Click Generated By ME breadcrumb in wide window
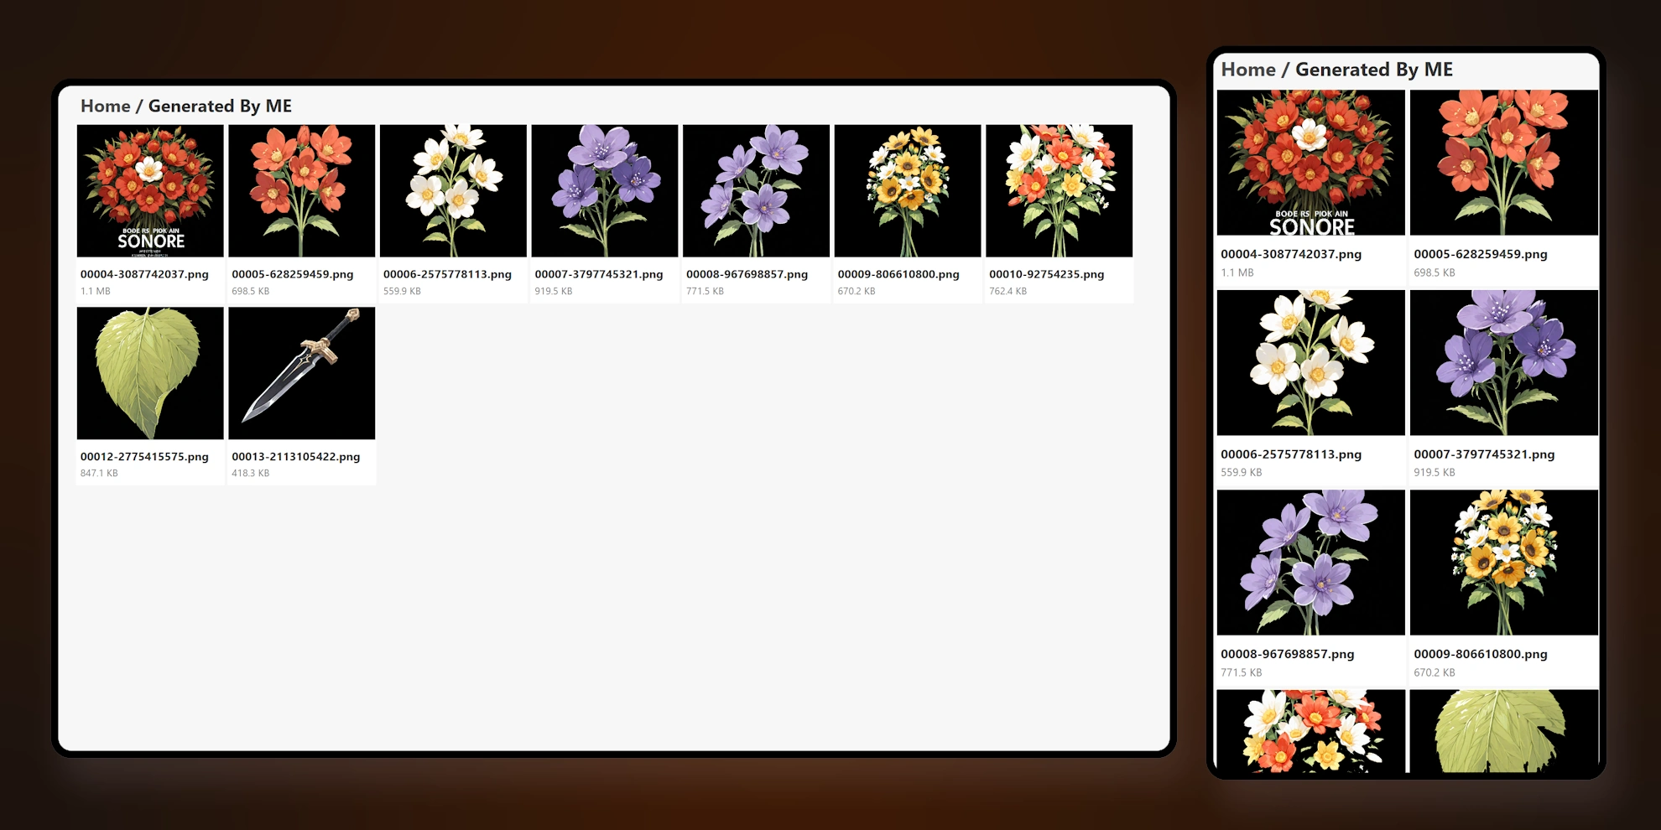Viewport: 1661px width, 830px height. pos(220,106)
